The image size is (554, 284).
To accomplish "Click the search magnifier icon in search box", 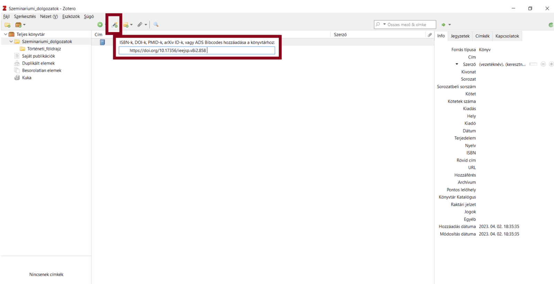I will coord(378,25).
